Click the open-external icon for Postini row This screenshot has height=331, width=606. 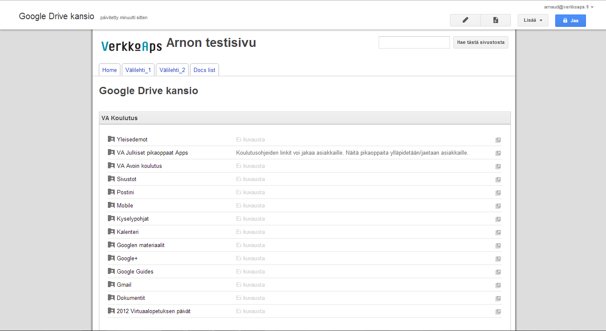pyautogui.click(x=498, y=193)
